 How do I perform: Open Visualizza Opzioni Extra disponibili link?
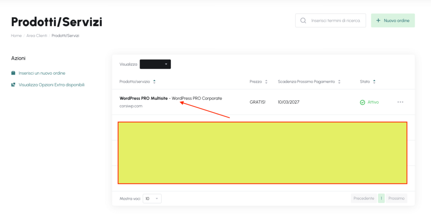point(51,85)
